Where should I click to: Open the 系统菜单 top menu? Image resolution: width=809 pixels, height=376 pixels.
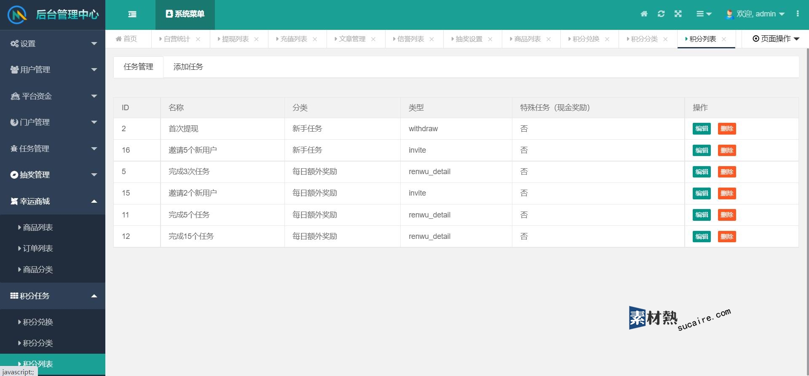point(185,14)
